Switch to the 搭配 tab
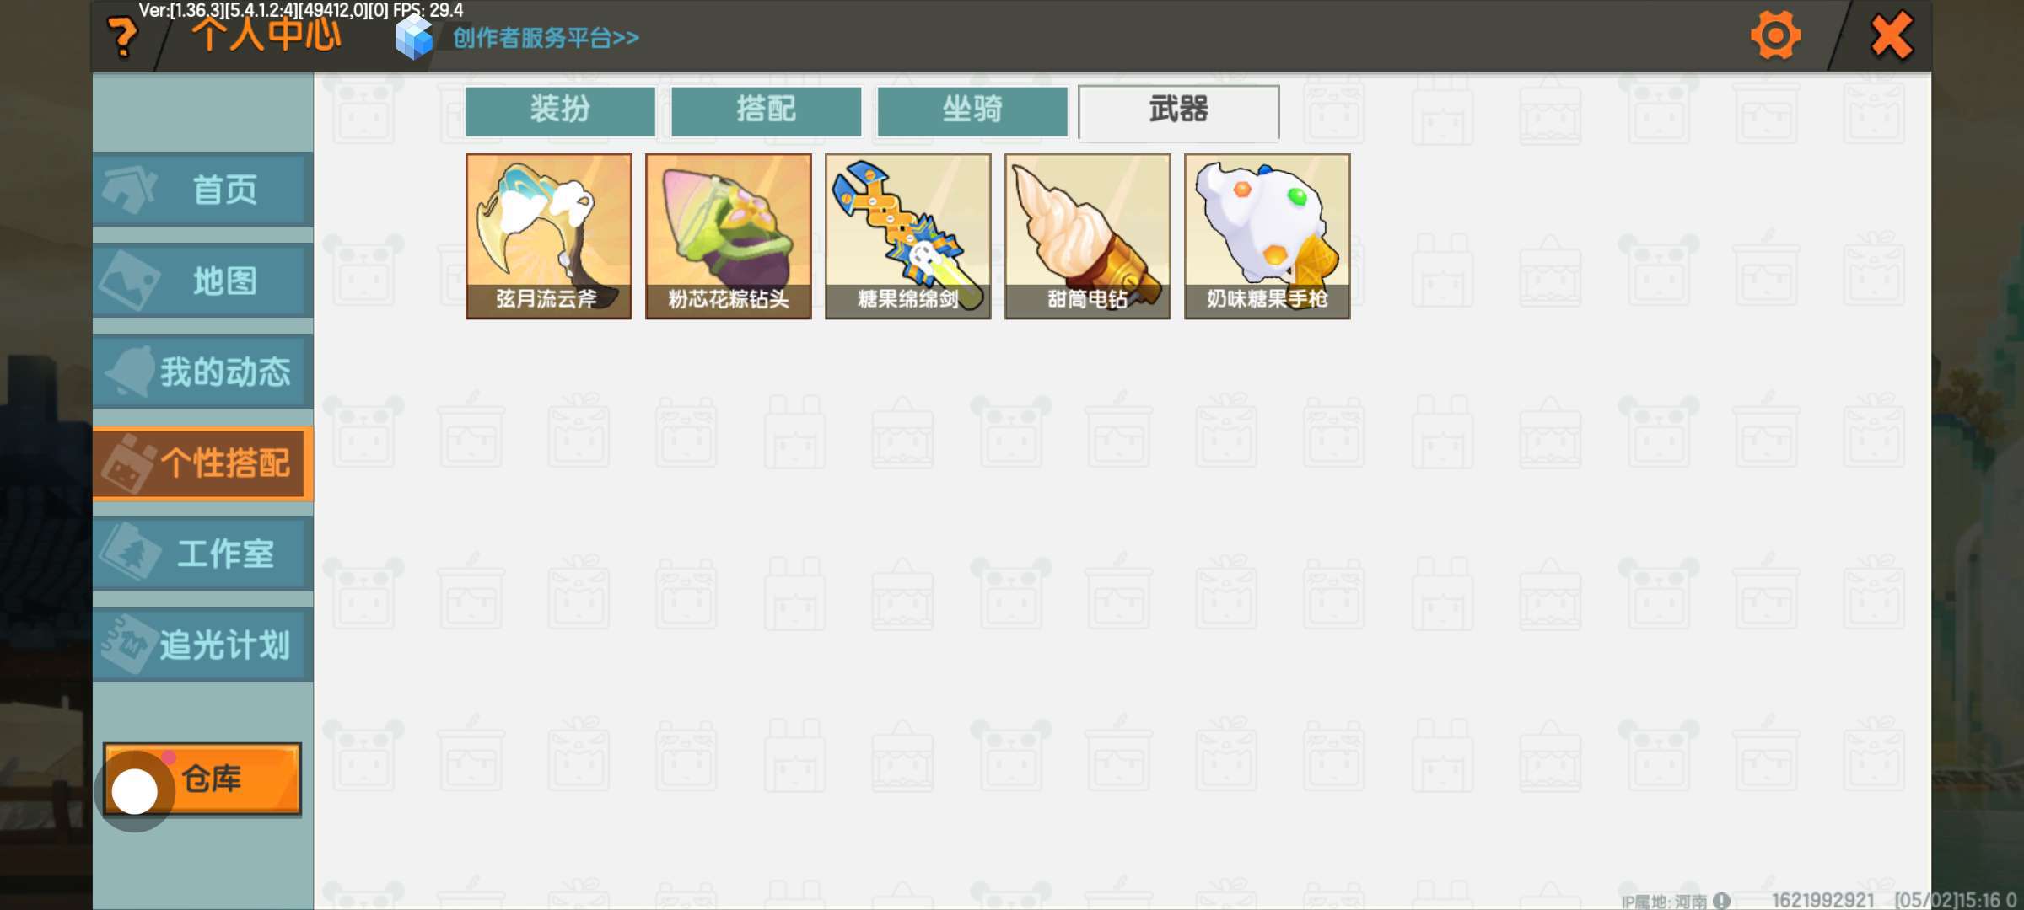The image size is (2024, 910). pyautogui.click(x=766, y=110)
